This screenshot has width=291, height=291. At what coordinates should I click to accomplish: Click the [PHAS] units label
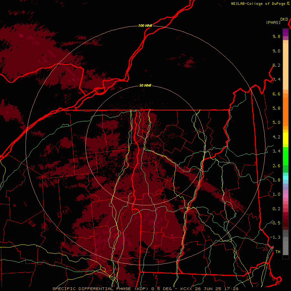click(273, 22)
